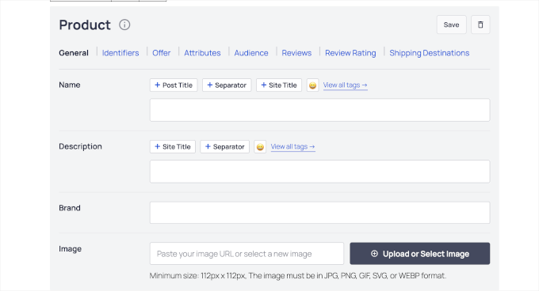
Task: Add Separator tag to Name
Action: (227, 85)
